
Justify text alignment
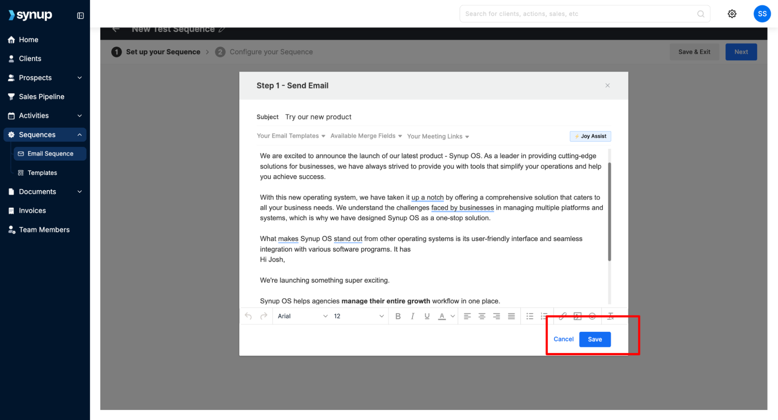tap(511, 316)
